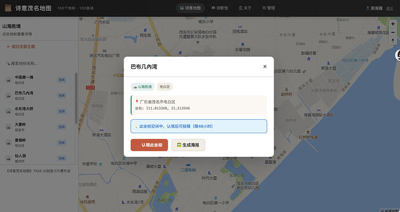
Task: Select the 电白区 tag in dialog
Action: click(165, 87)
